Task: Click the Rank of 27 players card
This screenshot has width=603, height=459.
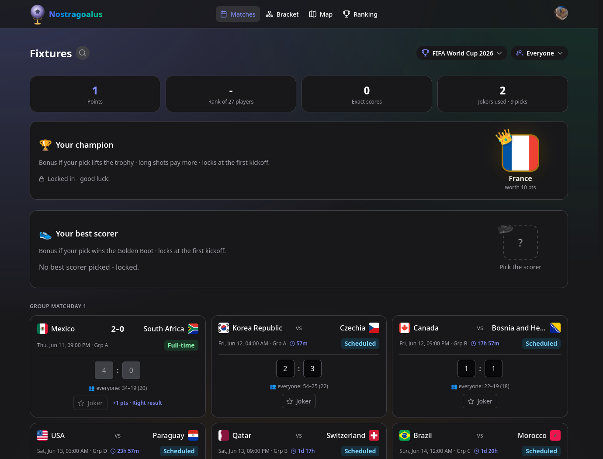Action: pos(231,94)
